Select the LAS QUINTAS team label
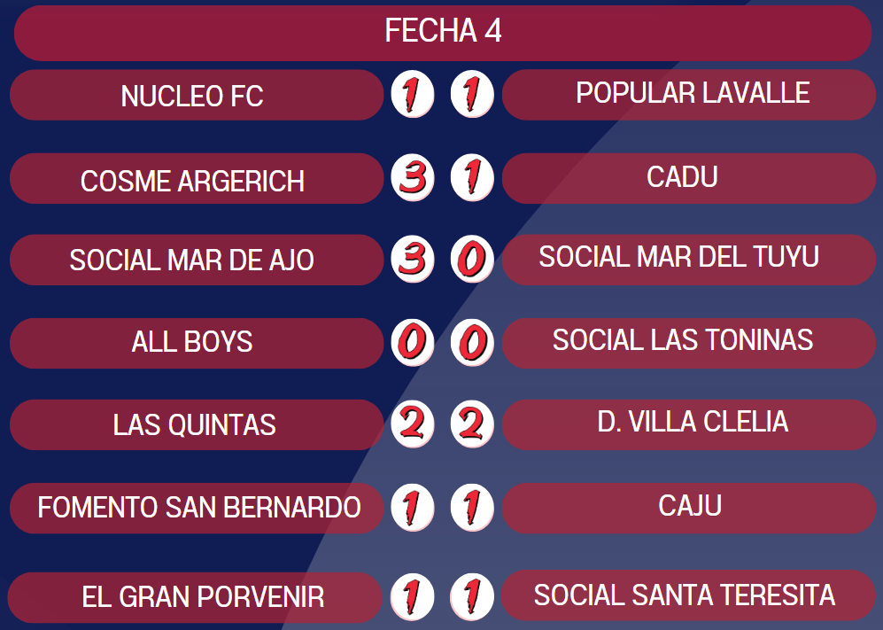Image resolution: width=883 pixels, height=630 pixels. (195, 424)
